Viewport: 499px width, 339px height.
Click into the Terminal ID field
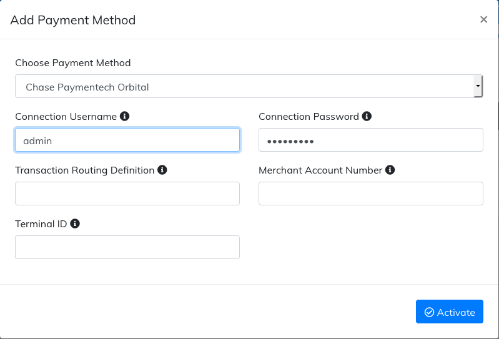[127, 247]
